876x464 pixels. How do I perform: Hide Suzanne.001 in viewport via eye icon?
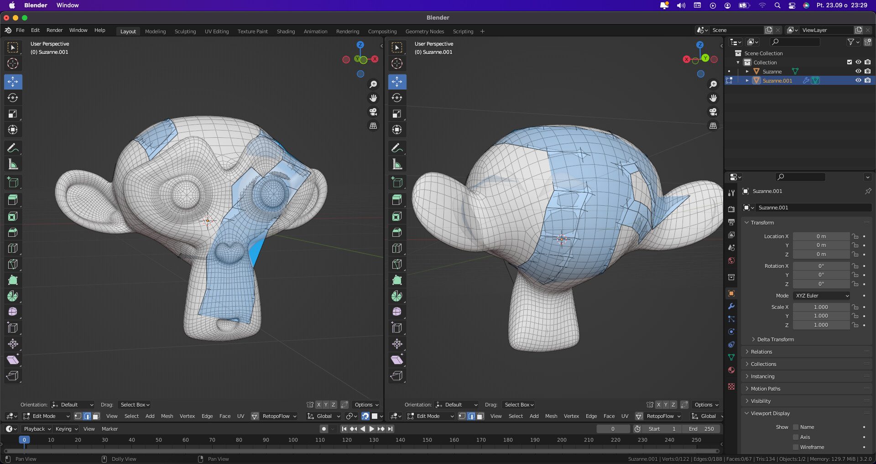[x=858, y=80]
